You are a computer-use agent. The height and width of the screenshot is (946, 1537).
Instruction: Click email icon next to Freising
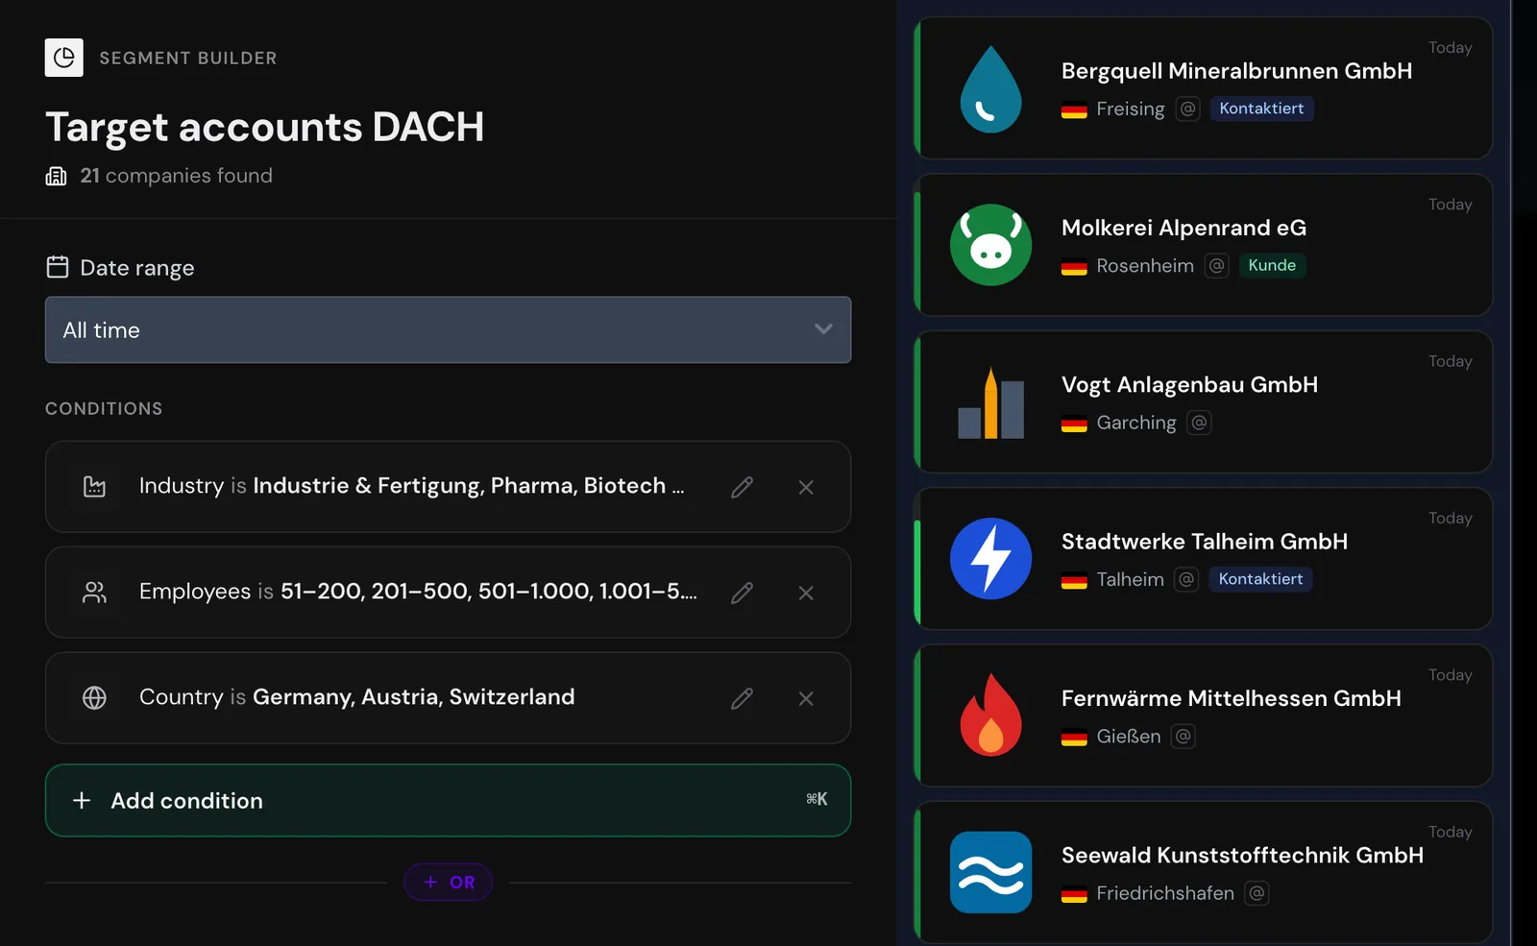coord(1188,109)
